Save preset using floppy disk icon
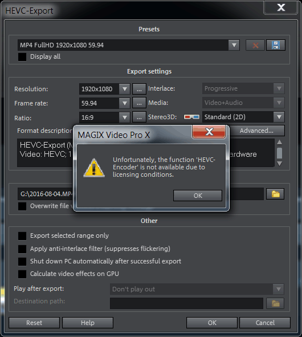The height and width of the screenshot is (337, 302). (x=276, y=45)
